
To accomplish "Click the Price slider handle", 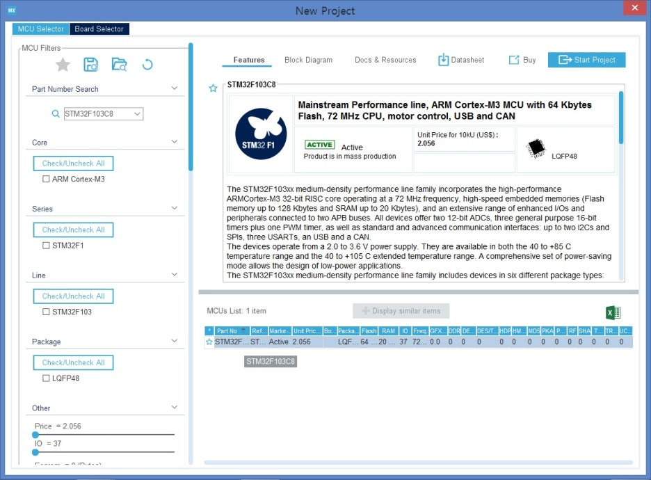I will (x=35, y=435).
